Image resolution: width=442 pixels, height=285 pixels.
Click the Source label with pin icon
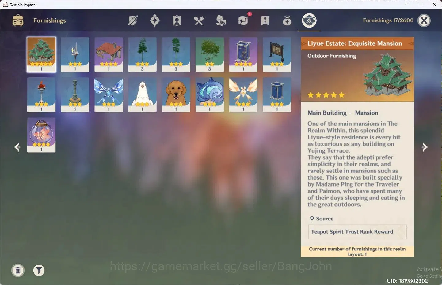[x=322, y=219]
